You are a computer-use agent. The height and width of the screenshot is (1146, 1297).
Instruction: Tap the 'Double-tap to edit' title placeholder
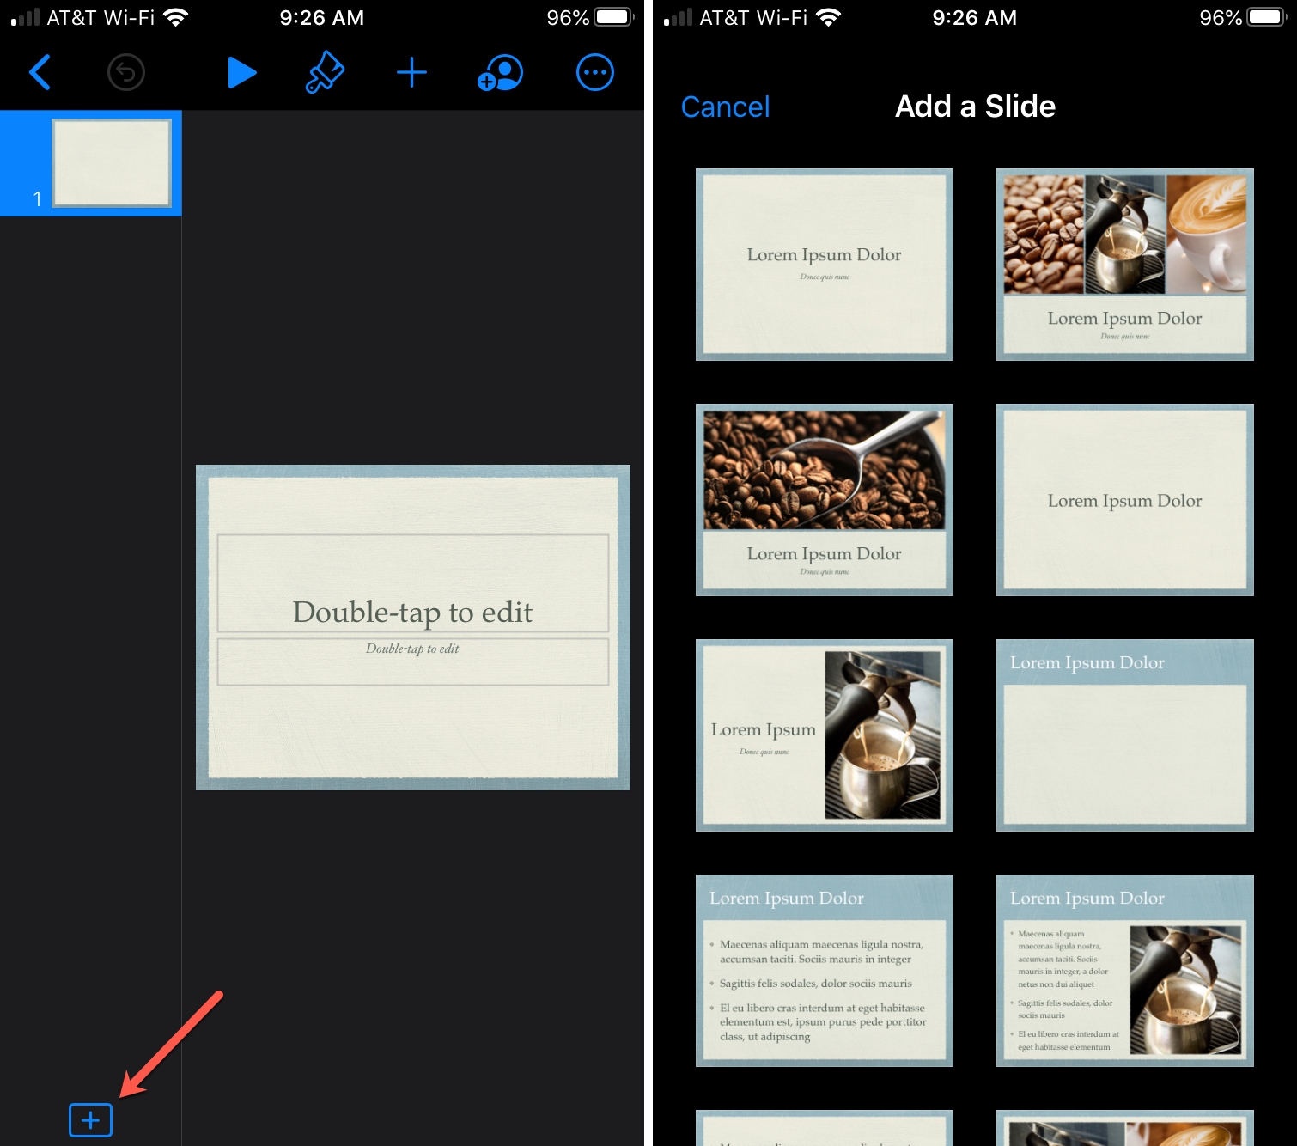(413, 583)
